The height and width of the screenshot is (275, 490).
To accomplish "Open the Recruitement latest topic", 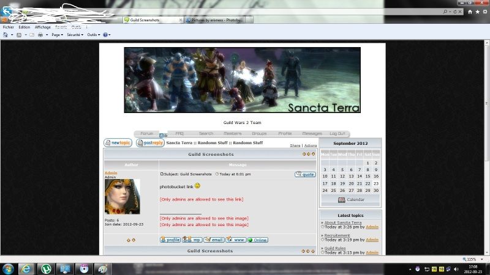I will (x=337, y=235).
